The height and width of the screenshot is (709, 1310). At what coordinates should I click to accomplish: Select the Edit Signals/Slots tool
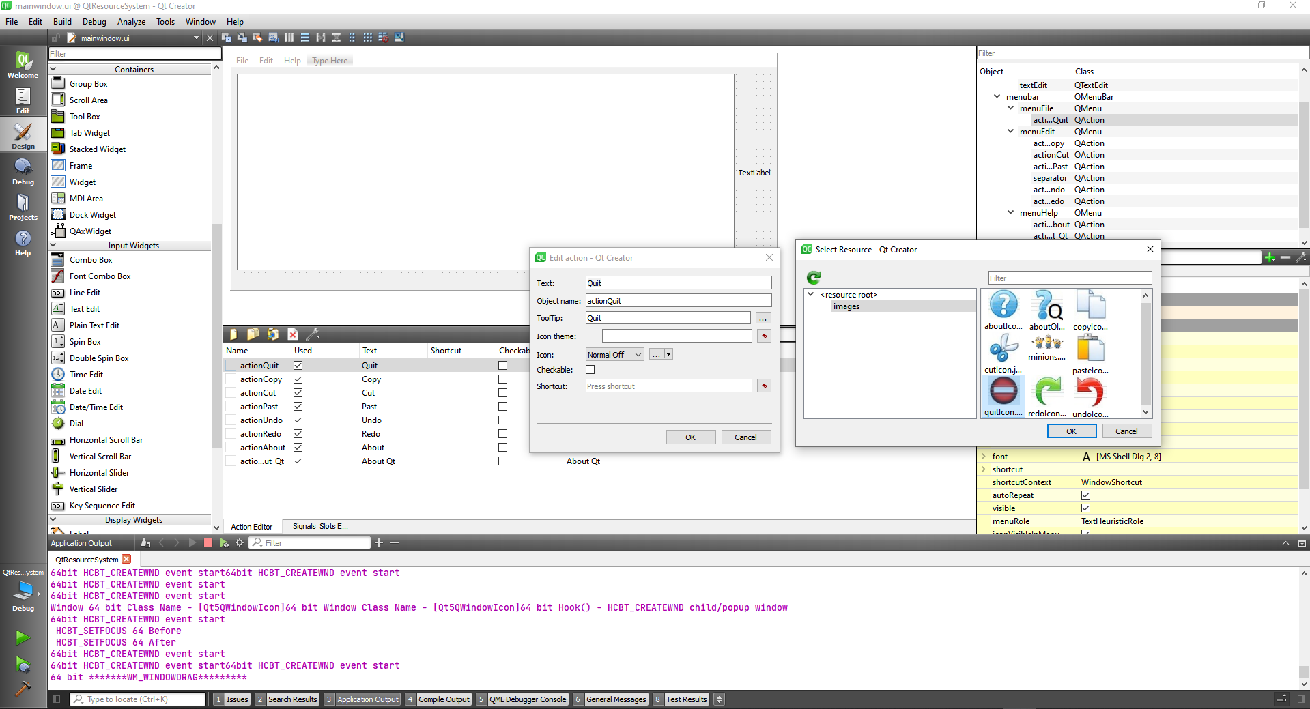[x=242, y=38]
